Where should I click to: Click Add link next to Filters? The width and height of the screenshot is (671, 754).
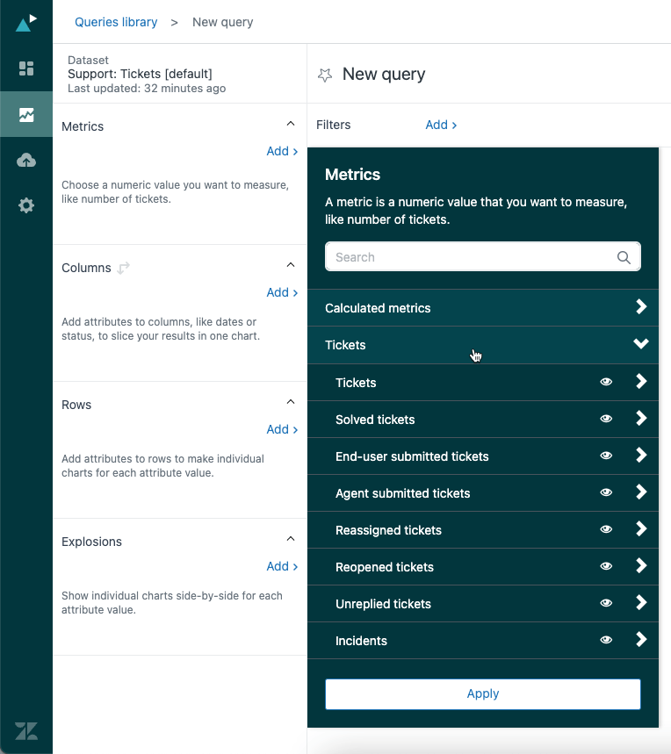(441, 125)
